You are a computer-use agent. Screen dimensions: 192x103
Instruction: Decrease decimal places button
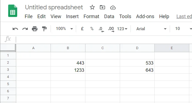(x=101, y=29)
